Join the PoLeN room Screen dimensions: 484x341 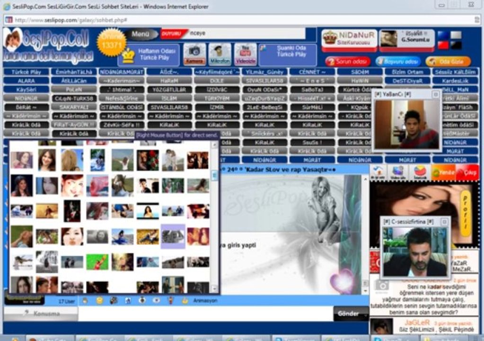(74, 90)
